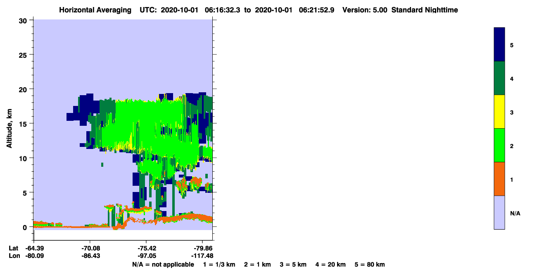Click the yellow colorbar segment 3

pos(499,112)
